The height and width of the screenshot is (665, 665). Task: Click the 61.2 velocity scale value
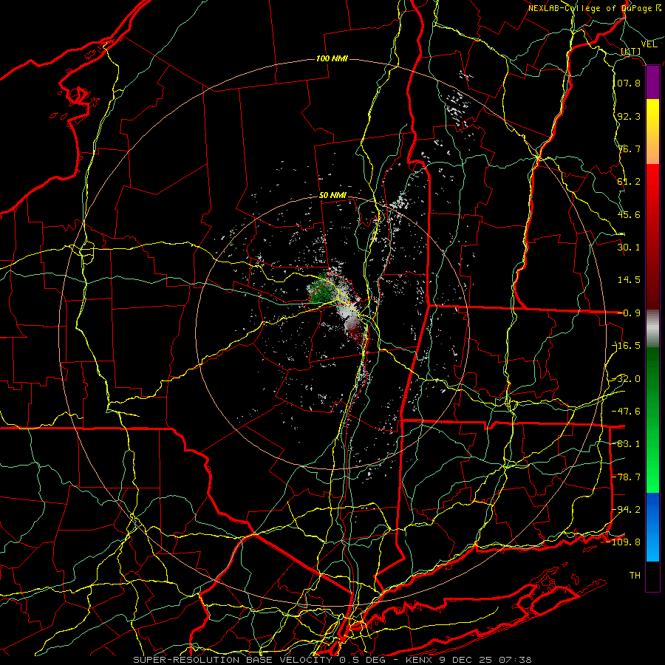point(629,182)
